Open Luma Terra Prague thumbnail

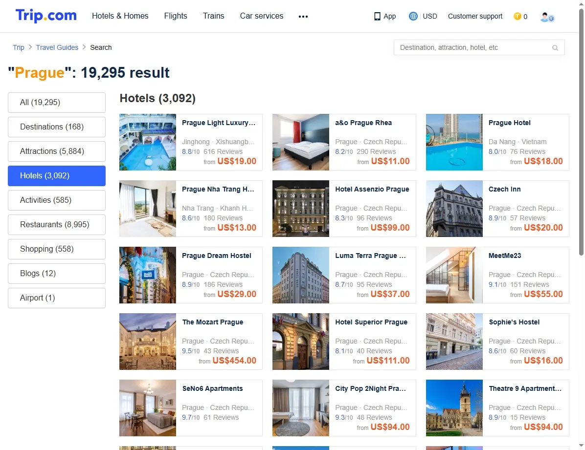(301, 275)
